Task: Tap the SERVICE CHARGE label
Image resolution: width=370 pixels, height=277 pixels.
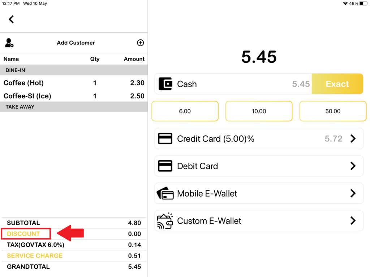Action: pyautogui.click(x=35, y=256)
